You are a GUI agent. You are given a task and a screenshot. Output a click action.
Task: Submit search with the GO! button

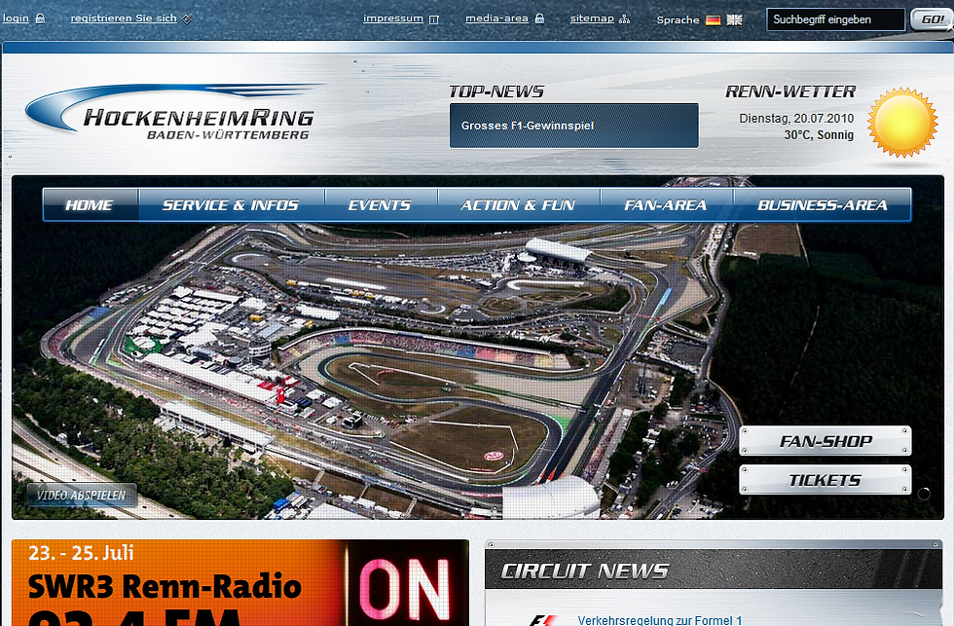pyautogui.click(x=932, y=19)
